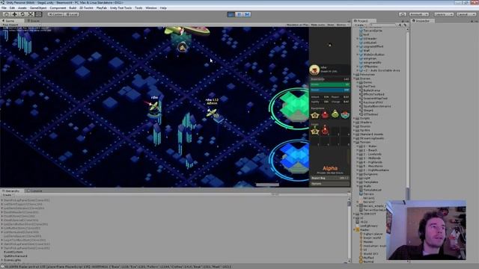
Task: Select the gold star equipment icon
Action: [x=315, y=114]
